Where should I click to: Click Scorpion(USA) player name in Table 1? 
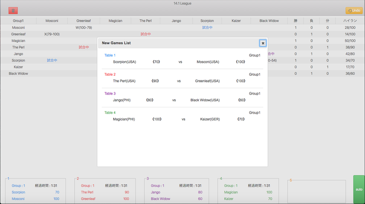[x=125, y=62]
